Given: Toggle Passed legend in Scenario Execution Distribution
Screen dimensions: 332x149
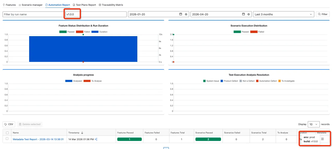Looking at the screenshot, I should 241,32.
